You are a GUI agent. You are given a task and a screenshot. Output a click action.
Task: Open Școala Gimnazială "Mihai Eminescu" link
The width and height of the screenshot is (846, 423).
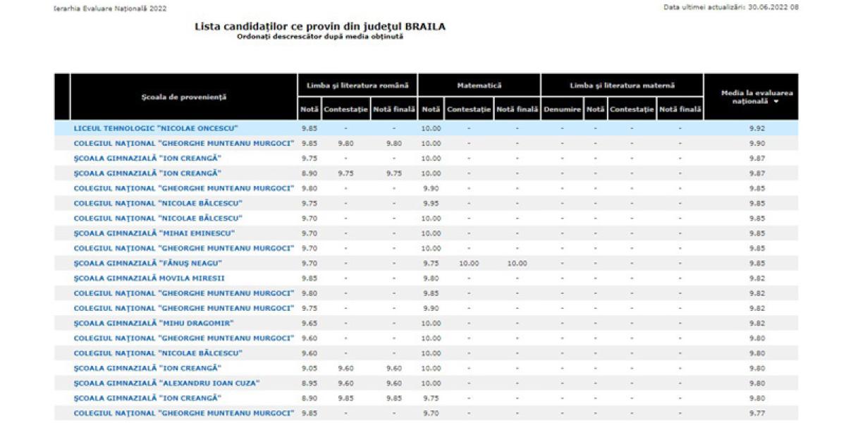[x=154, y=233]
